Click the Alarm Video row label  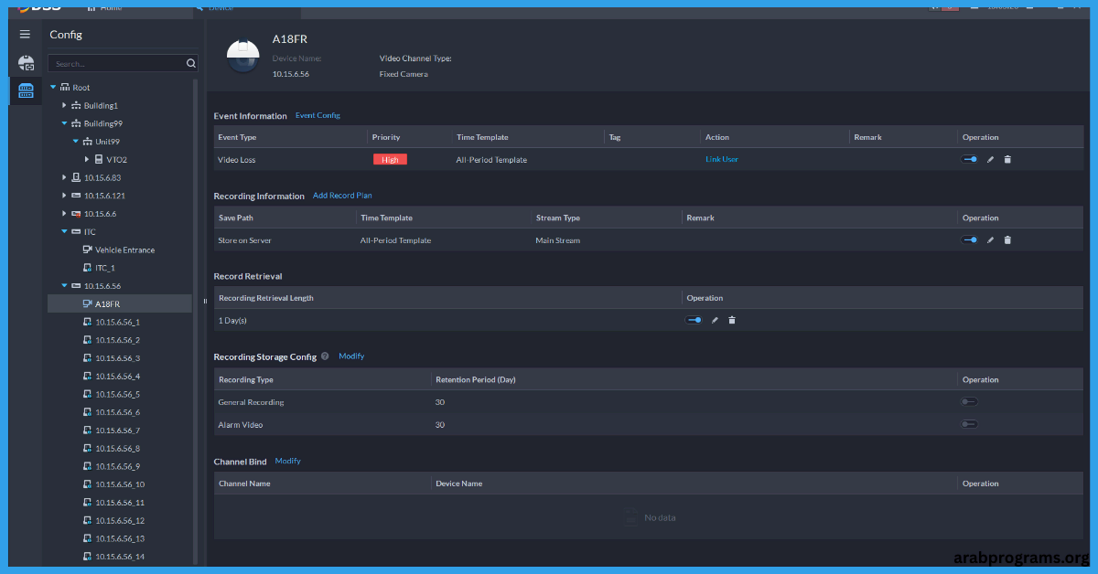pyautogui.click(x=241, y=425)
